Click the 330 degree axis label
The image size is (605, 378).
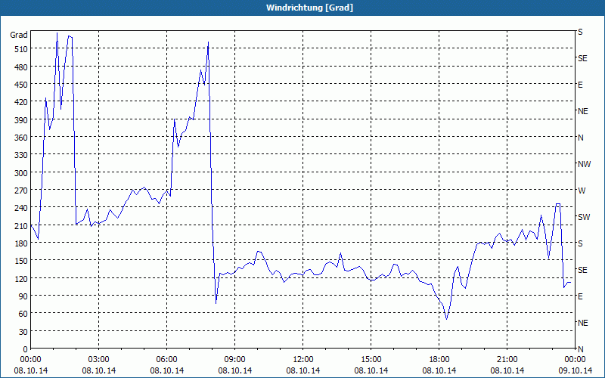[x=21, y=155]
